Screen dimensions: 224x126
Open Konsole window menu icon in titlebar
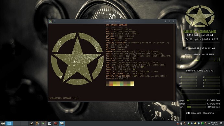click(x=50, y=21)
